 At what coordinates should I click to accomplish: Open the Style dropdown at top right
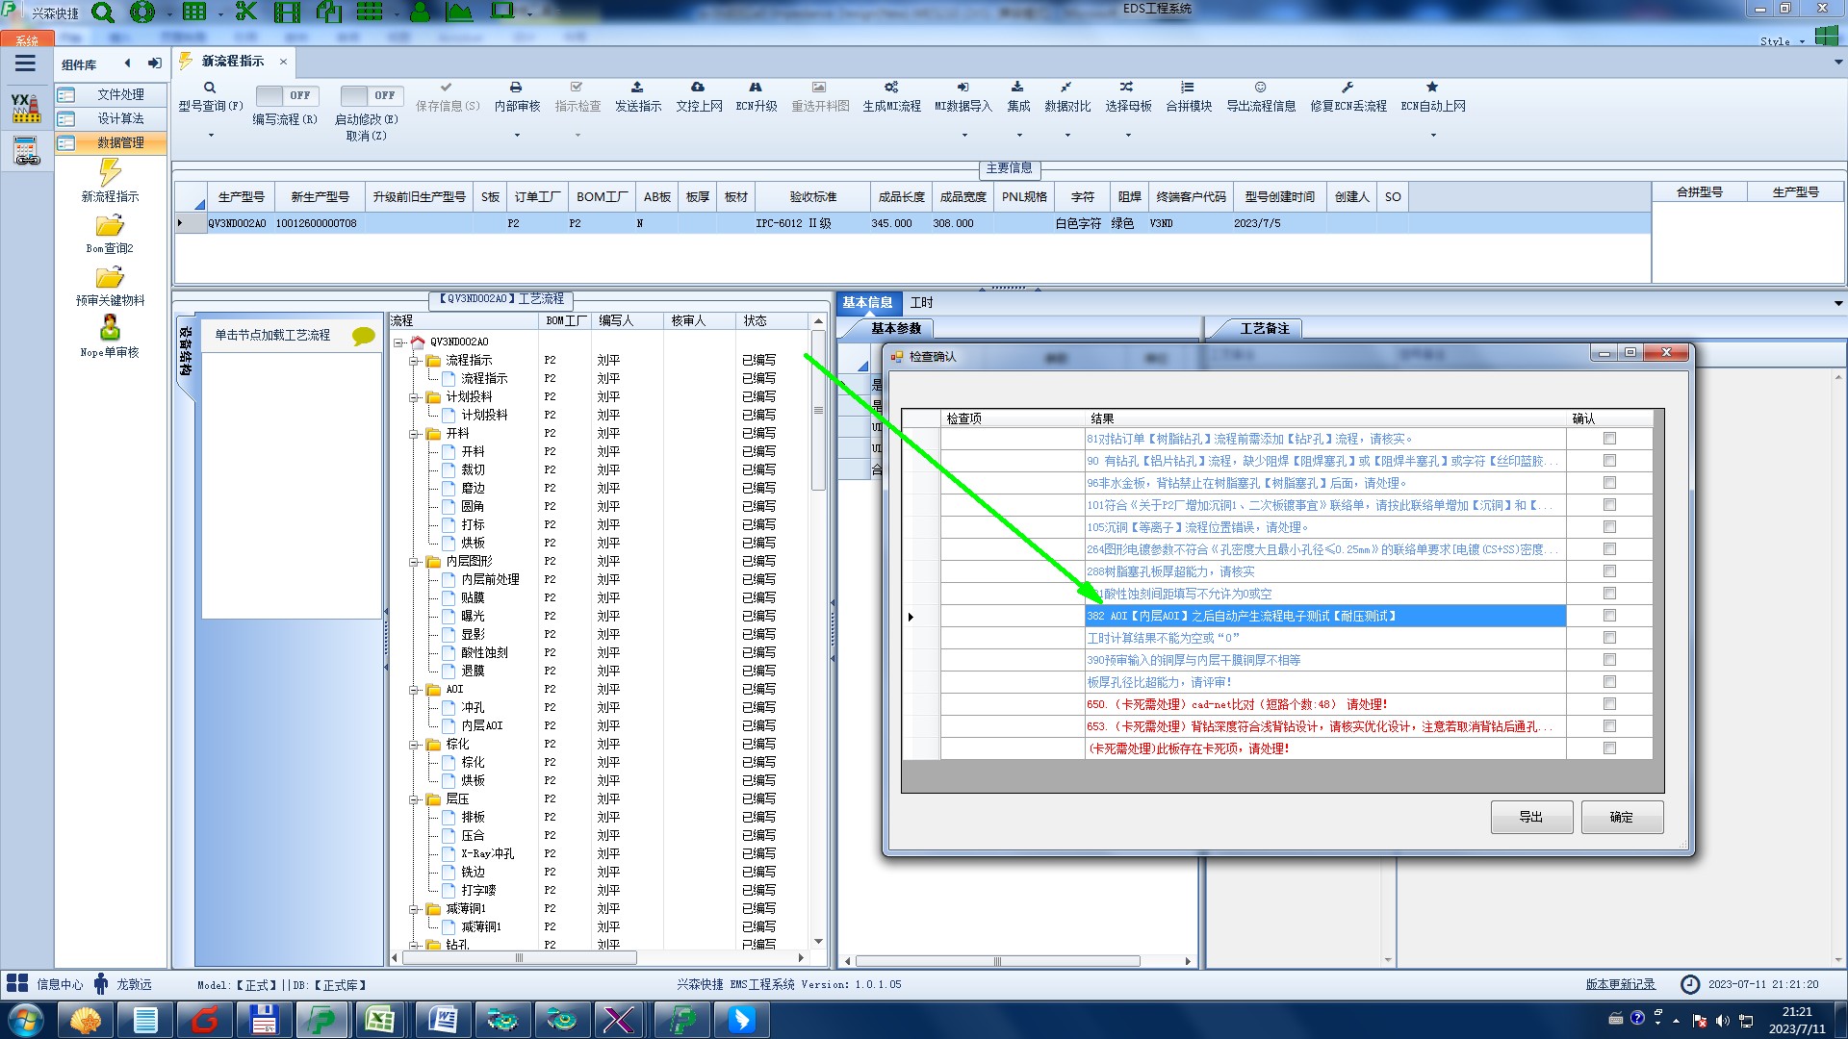coord(1802,41)
